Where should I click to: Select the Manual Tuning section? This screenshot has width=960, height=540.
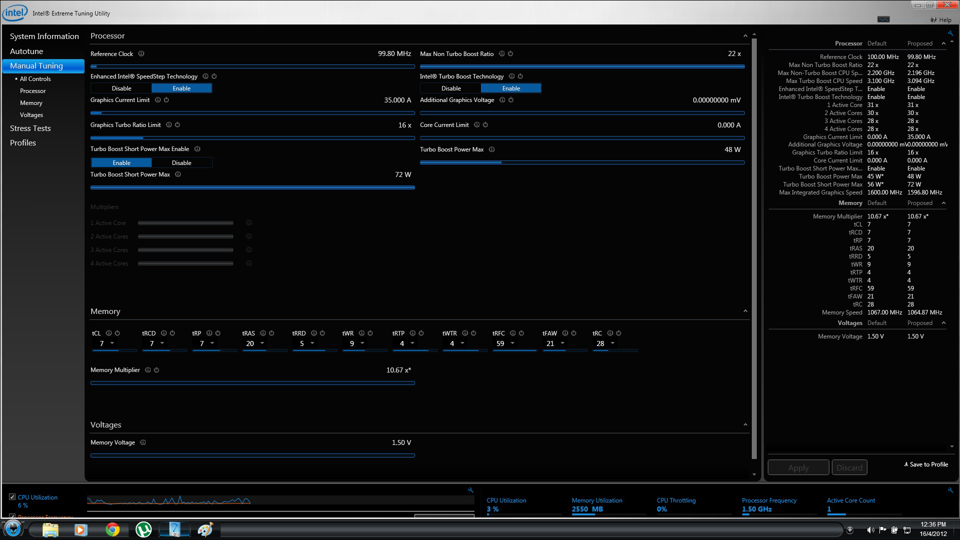point(43,65)
